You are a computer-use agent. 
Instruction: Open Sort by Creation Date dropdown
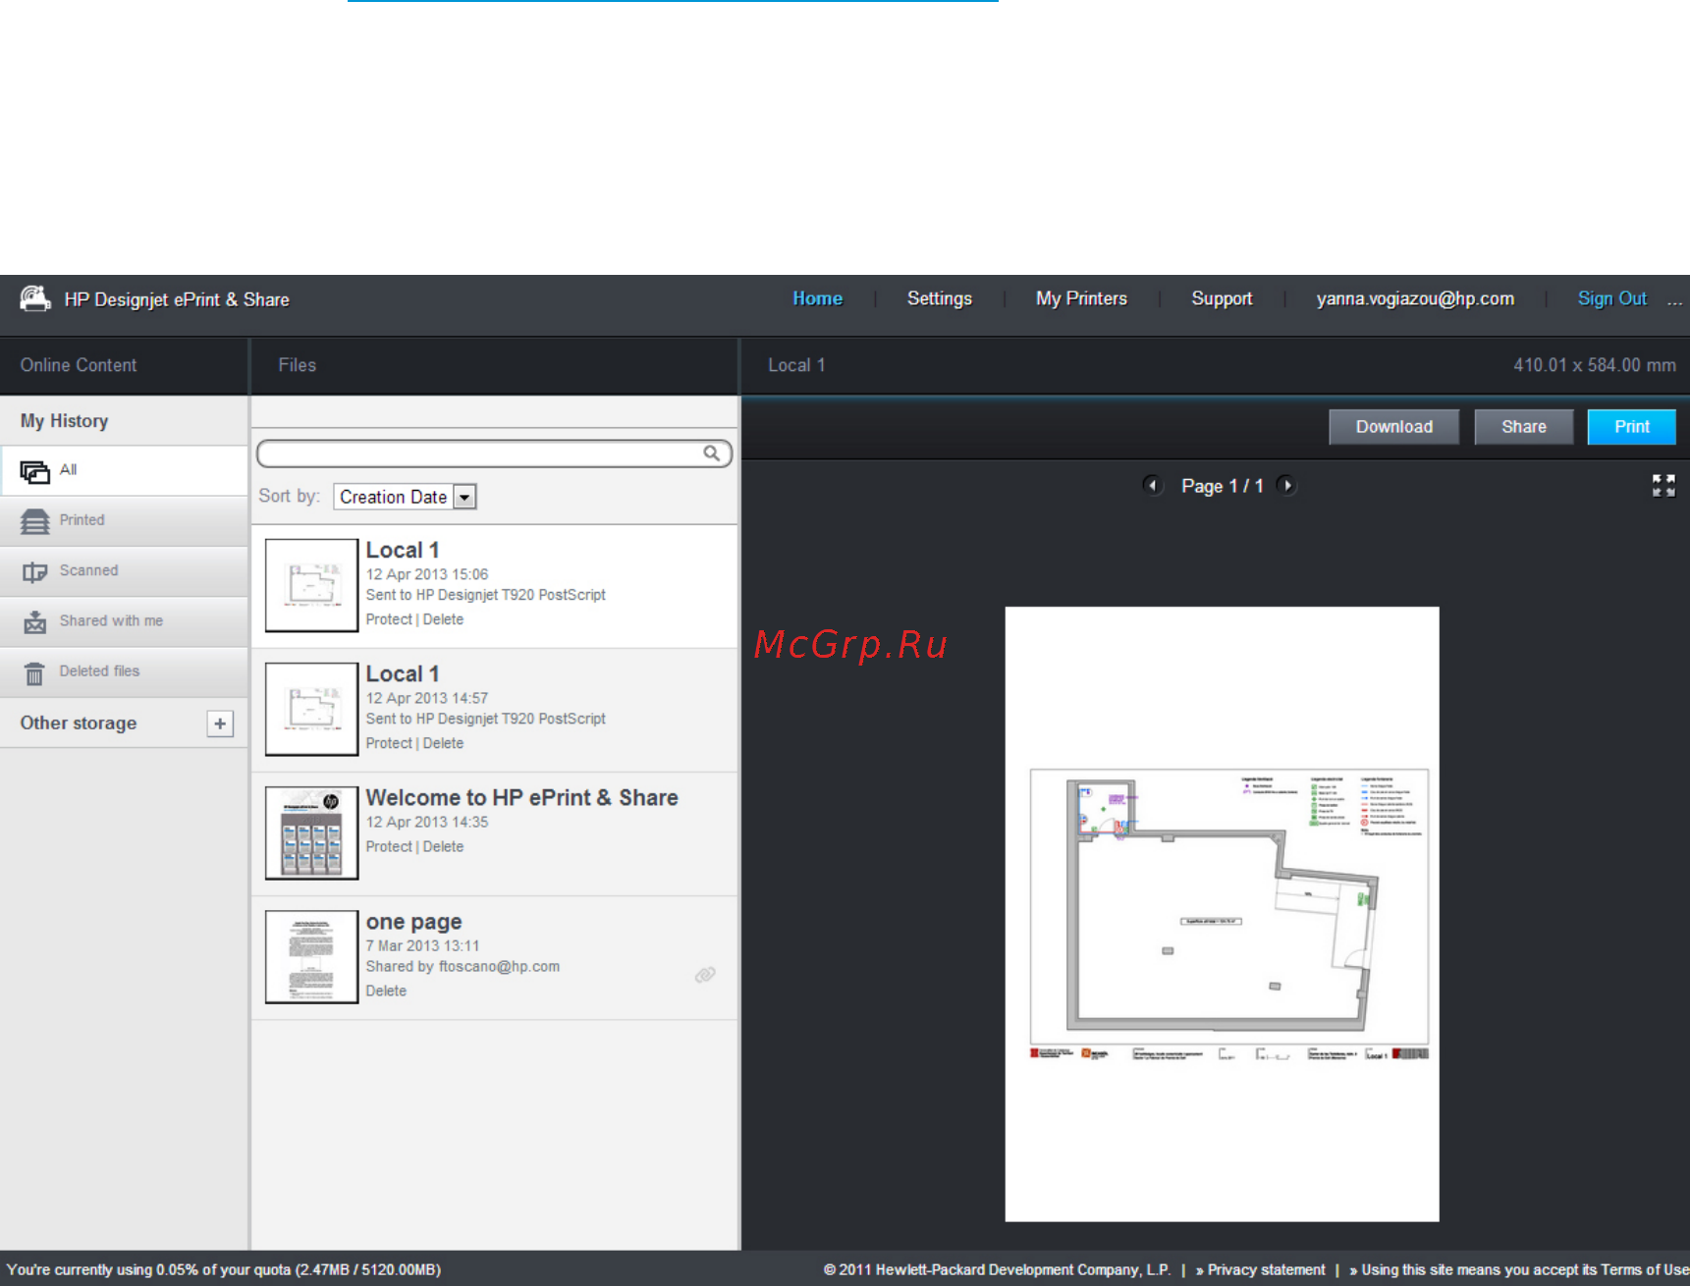coord(405,497)
